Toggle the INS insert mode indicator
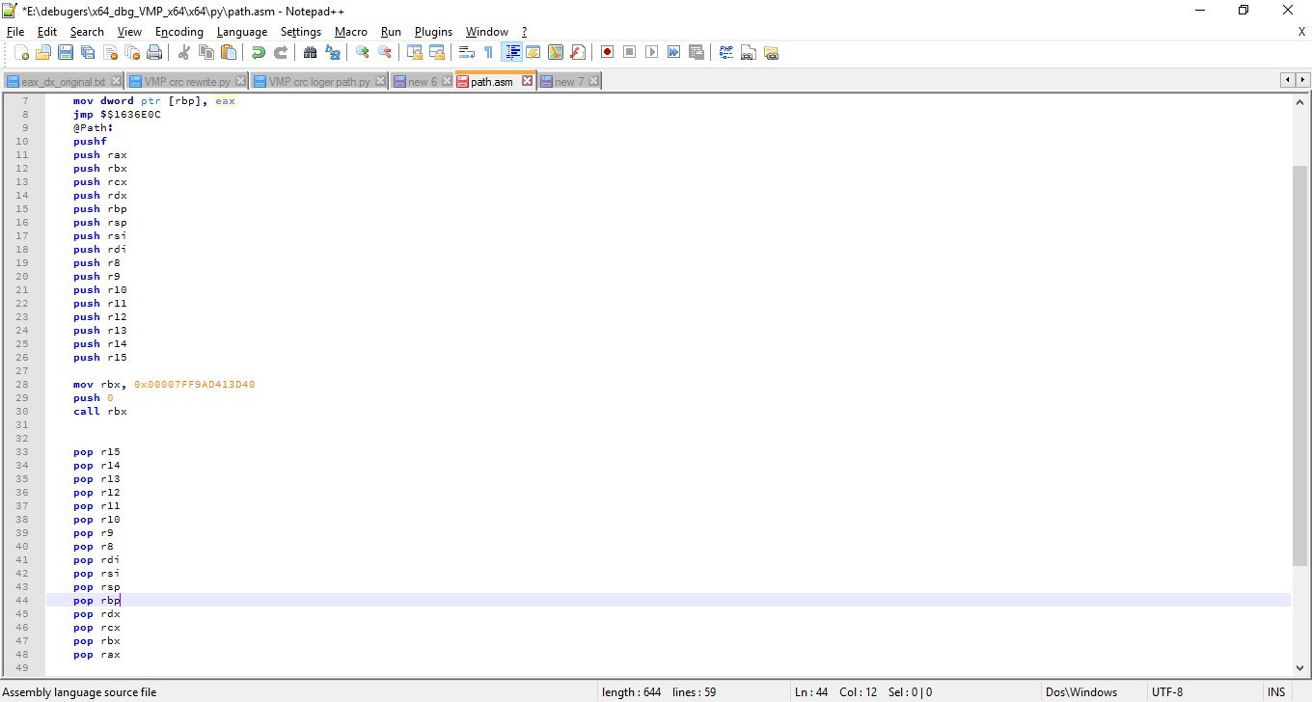Viewport: 1312px width, 702px height. tap(1276, 692)
